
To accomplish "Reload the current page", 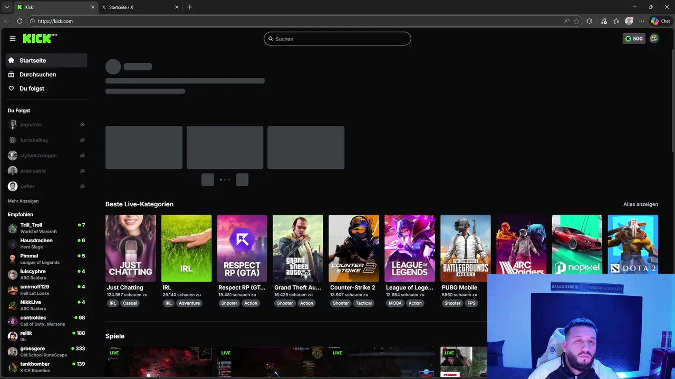I will pyautogui.click(x=20, y=21).
